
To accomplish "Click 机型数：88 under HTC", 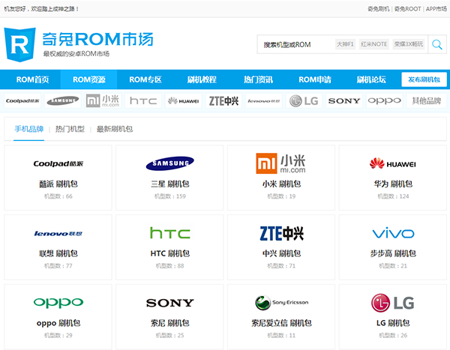I will [170, 266].
